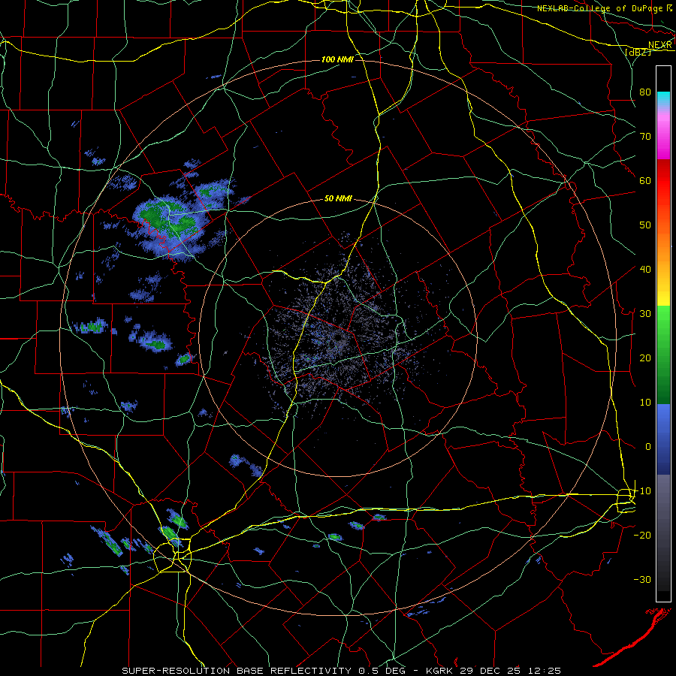Image resolution: width=676 pixels, height=676 pixels.
Task: Click the dBZ unit label above the scale
Action: [x=638, y=52]
